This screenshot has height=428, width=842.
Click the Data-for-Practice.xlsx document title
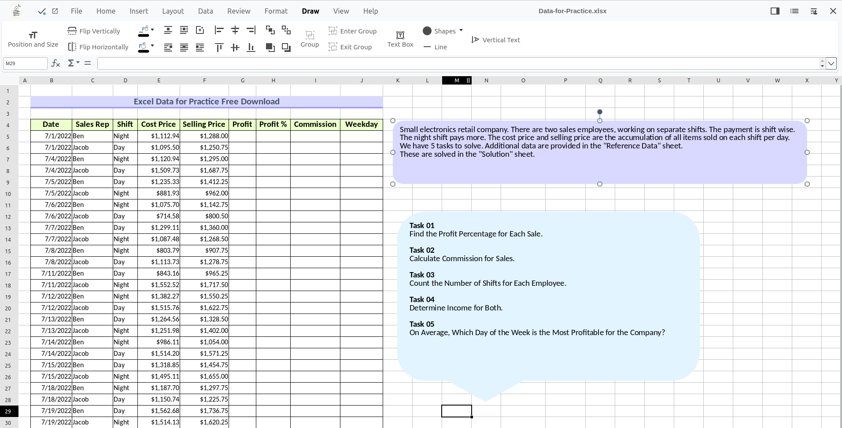(x=572, y=11)
